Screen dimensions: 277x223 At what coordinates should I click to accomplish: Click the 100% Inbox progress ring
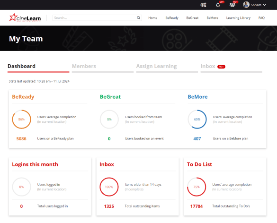click(x=109, y=187)
